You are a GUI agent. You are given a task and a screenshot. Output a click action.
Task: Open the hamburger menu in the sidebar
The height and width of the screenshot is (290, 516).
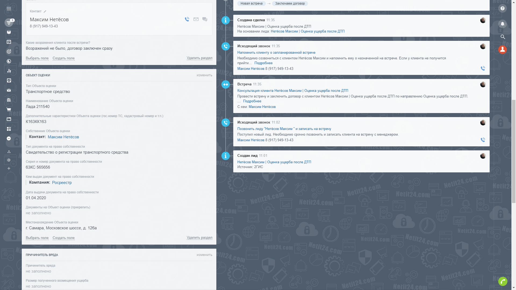tap(9, 9)
